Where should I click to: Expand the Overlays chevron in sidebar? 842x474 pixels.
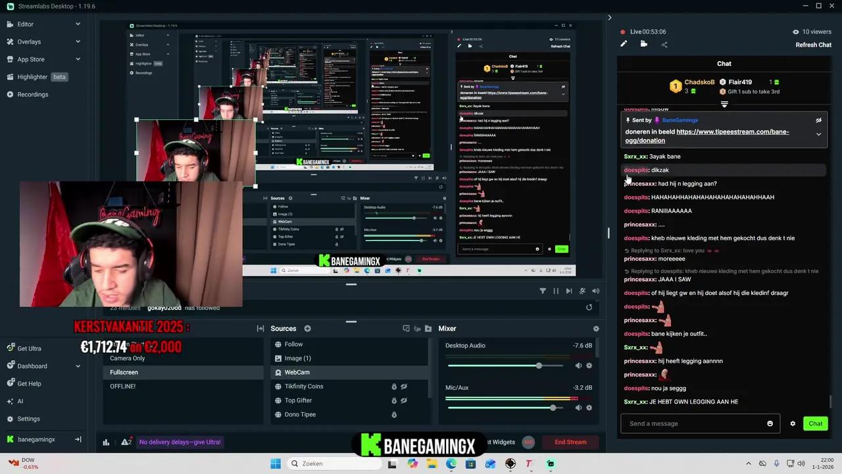[x=78, y=41]
